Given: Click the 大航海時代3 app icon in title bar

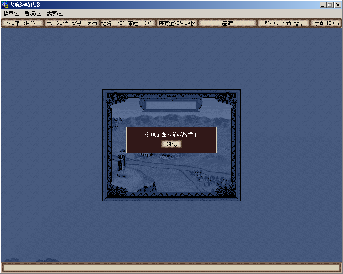Looking at the screenshot, I should click(x=5, y=5).
